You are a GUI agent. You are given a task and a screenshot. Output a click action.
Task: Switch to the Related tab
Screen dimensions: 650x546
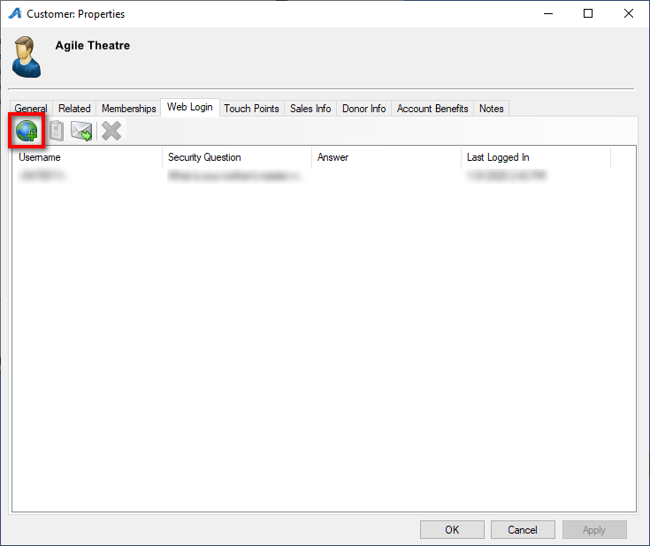(74, 109)
